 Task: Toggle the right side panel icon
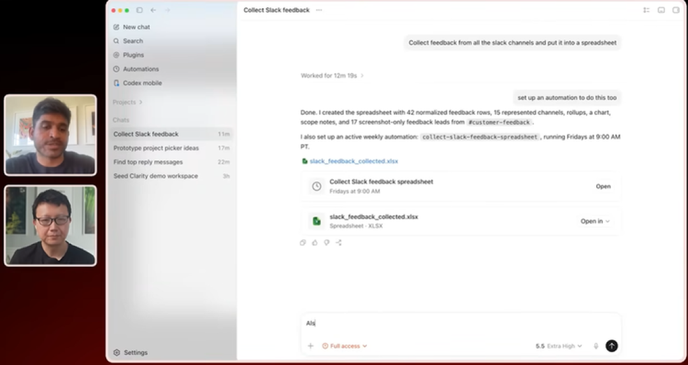(676, 10)
